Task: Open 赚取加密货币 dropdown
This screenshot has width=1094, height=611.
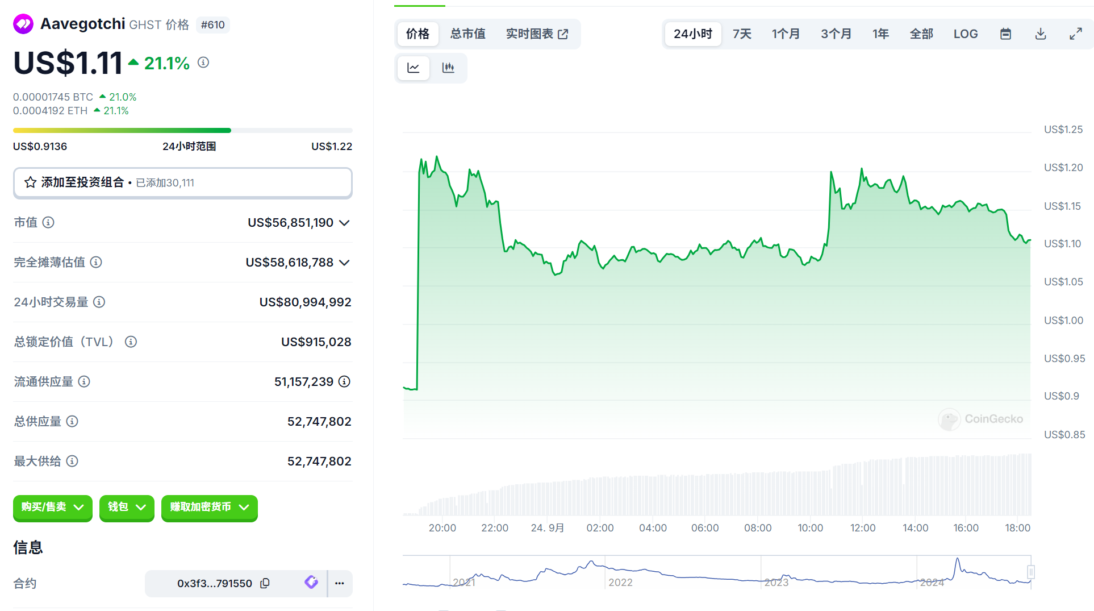Action: 210,507
